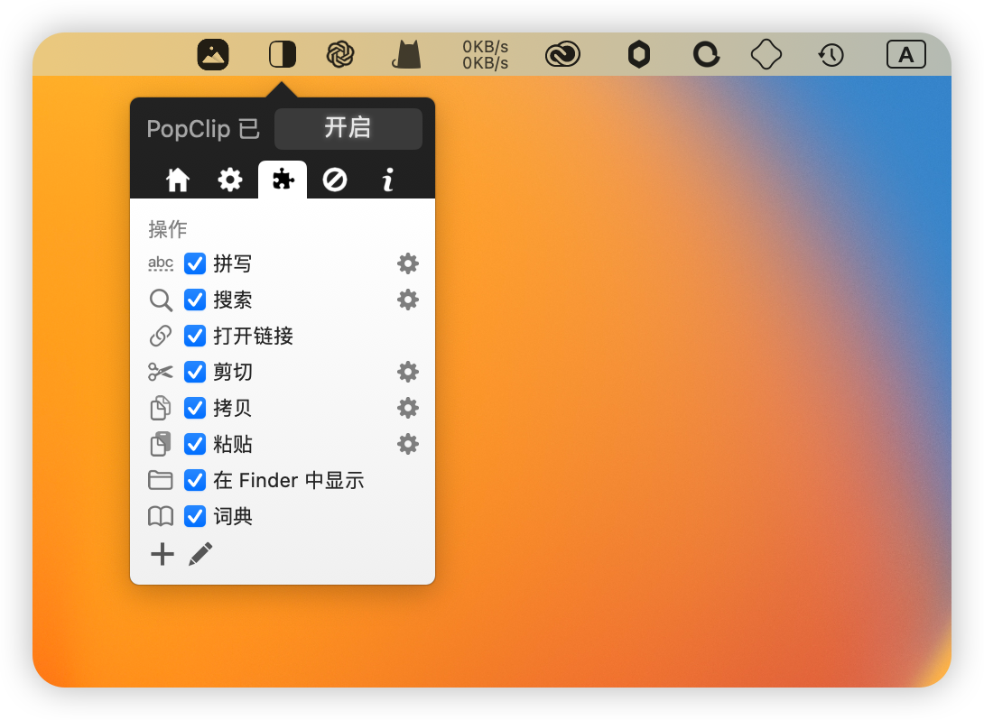Click the PopClip half-filled menu bar icon
The width and height of the screenshot is (984, 720).
click(x=283, y=54)
